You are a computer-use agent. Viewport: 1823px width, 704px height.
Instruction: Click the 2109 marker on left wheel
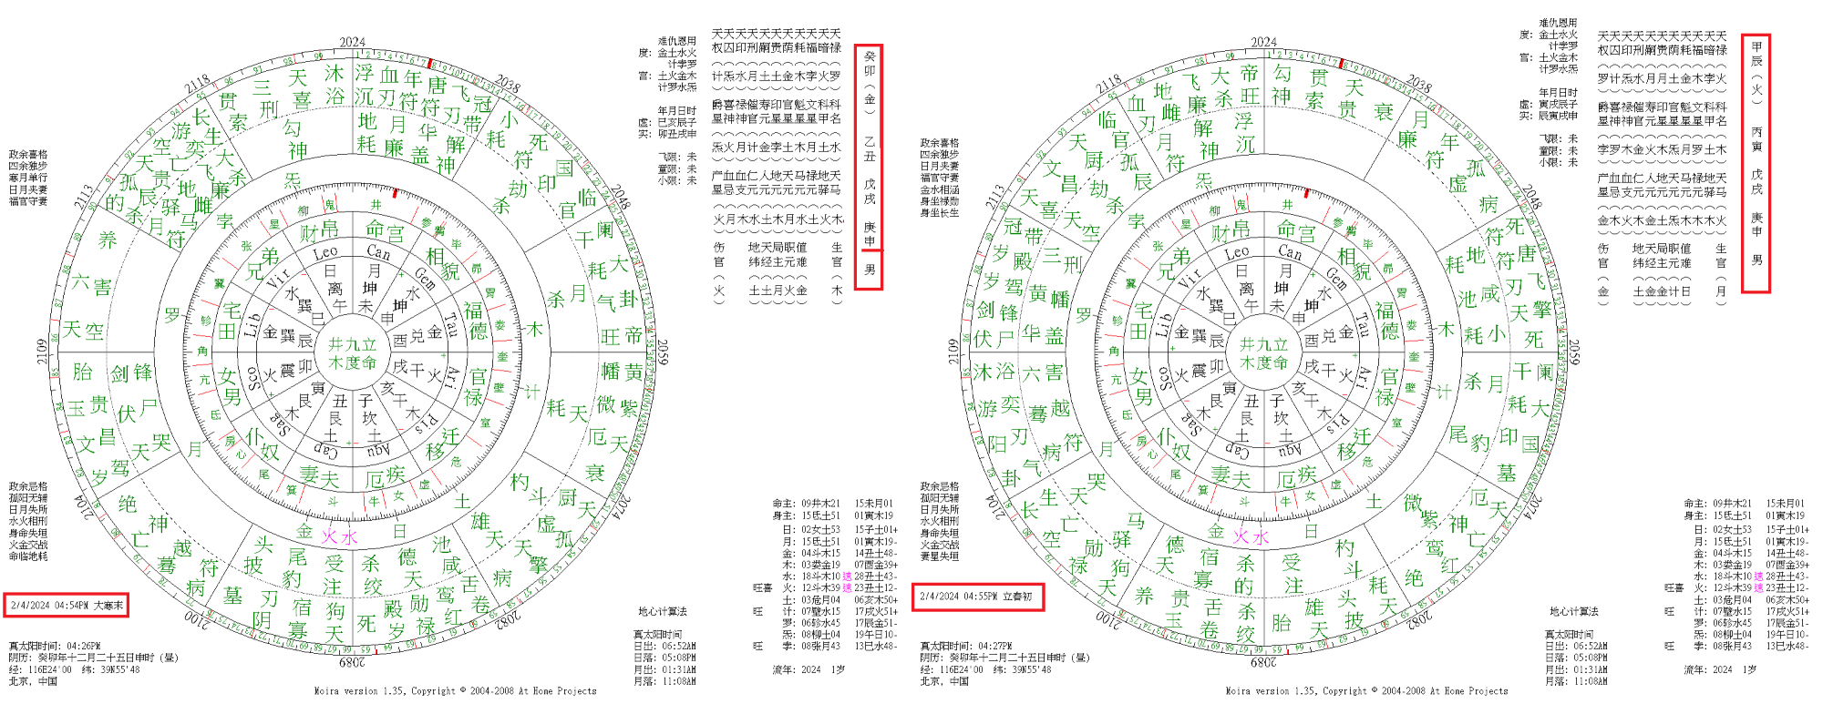pyautogui.click(x=41, y=352)
